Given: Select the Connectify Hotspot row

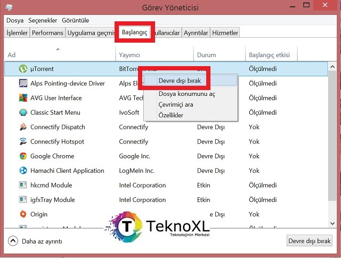Looking at the screenshot, I should click(x=166, y=142).
